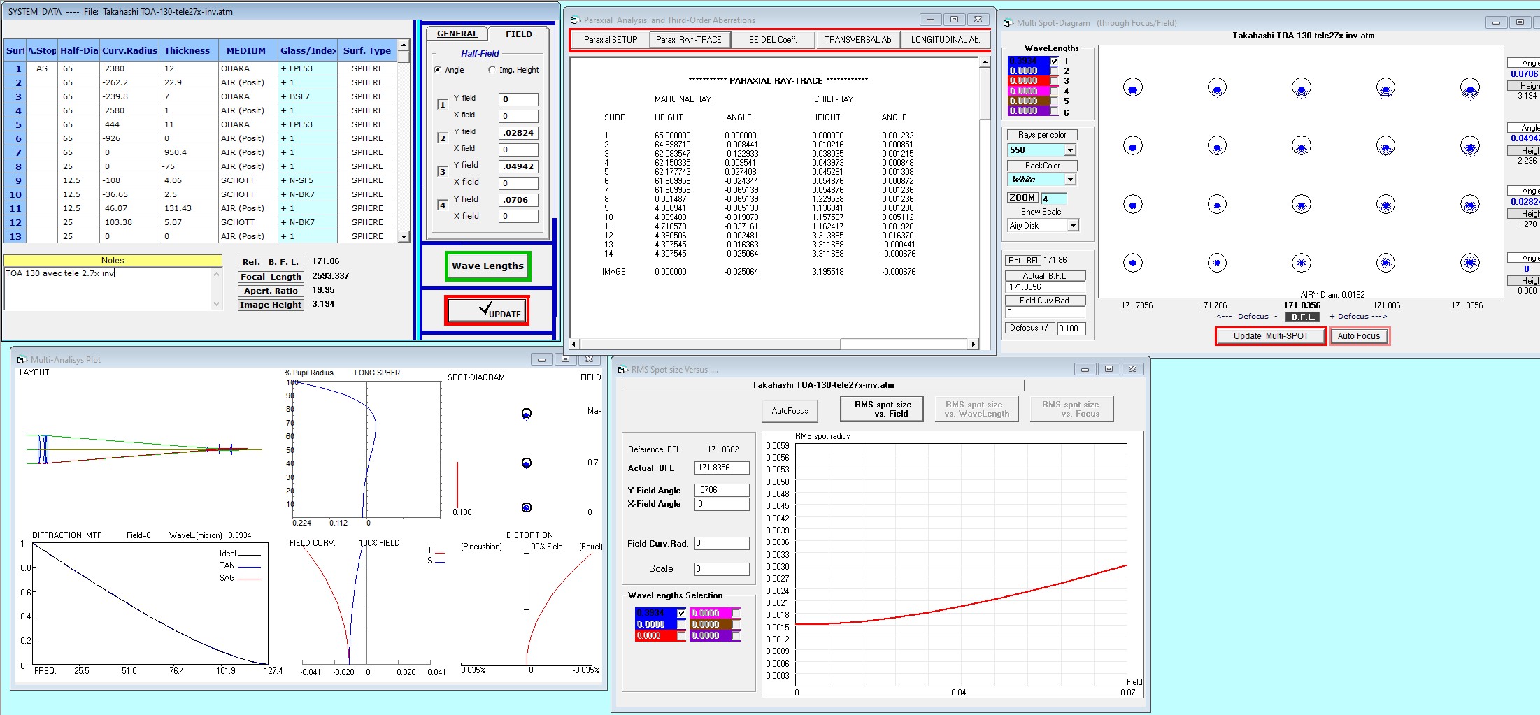Click the Multi-Analisys Plot window title icon
The height and width of the screenshot is (715, 1540).
pyautogui.click(x=22, y=360)
